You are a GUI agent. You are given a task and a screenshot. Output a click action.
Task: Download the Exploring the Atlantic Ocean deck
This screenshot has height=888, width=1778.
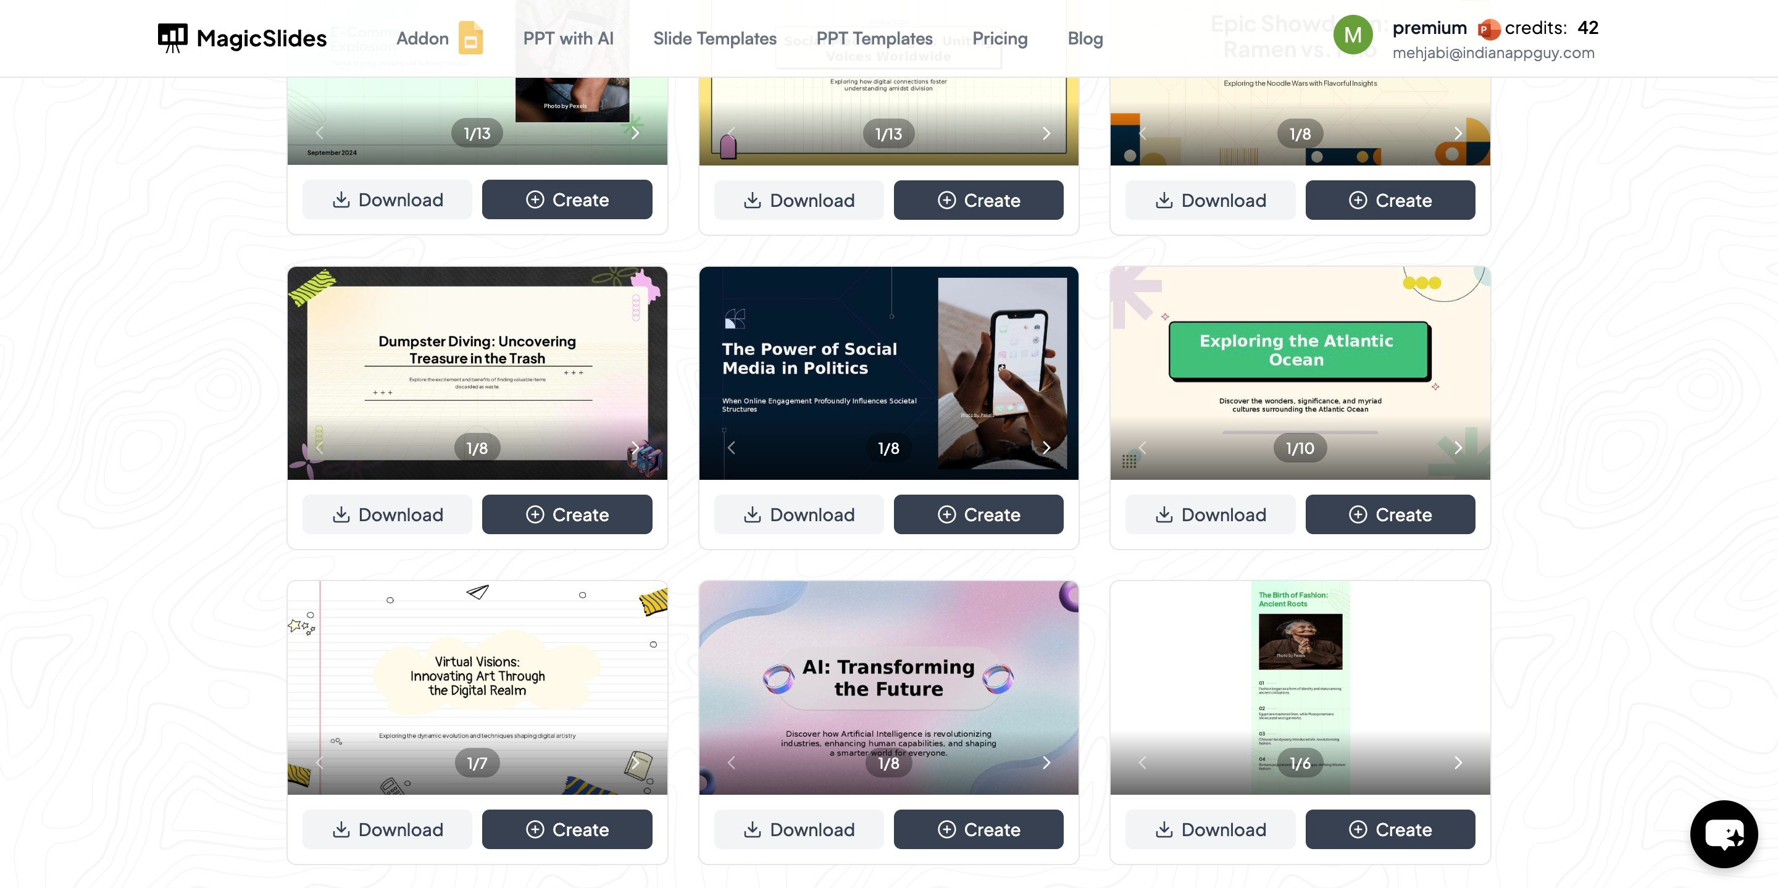(x=1210, y=514)
